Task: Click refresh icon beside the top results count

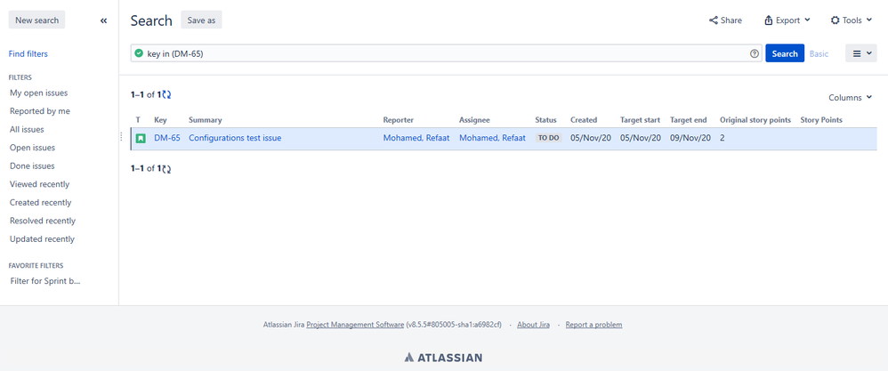Action: coord(166,95)
